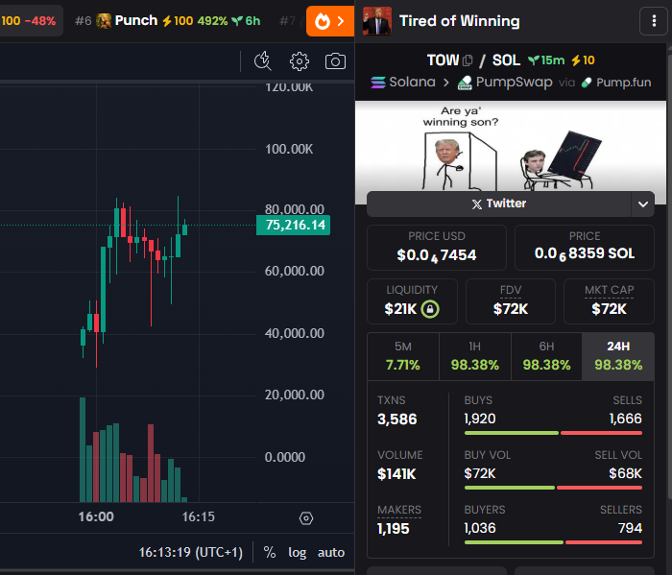Viewport: 672px width, 575px height.
Task: Open the Solana chain link
Action: [x=403, y=82]
